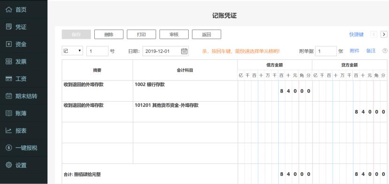Open the 附件 attachment link
The height and width of the screenshot is (184, 389).
[355, 51]
